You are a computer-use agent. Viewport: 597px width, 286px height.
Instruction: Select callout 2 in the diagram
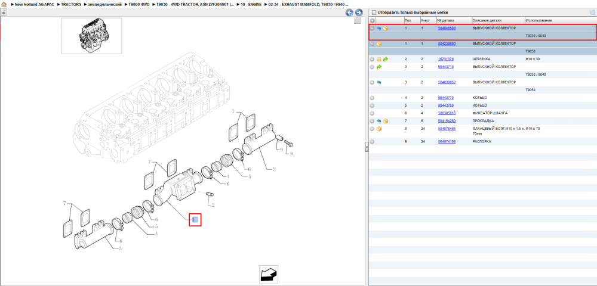pos(213,205)
